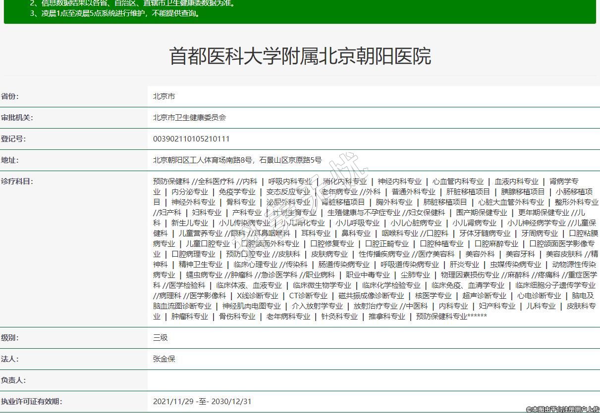Click the 诊疗科目 field label

(x=17, y=181)
